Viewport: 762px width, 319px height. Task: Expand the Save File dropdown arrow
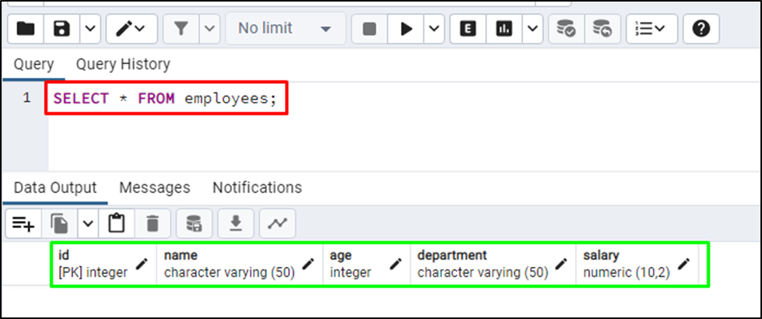pos(90,29)
